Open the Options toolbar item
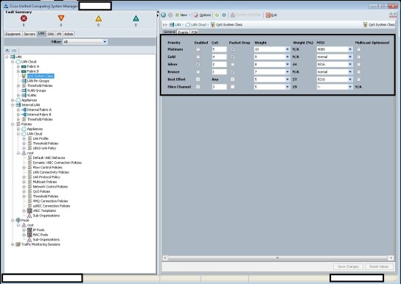401x284 pixels. [202, 15]
